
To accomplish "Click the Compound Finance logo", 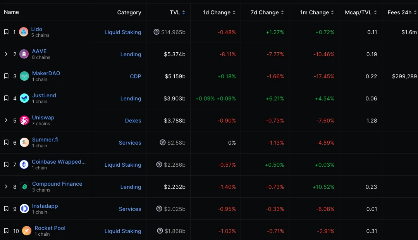I will click(x=24, y=186).
